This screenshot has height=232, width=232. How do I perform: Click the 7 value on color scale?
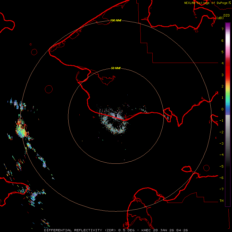tap(222, 29)
